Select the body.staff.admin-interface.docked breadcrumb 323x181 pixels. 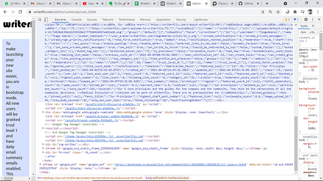(x=167, y=178)
